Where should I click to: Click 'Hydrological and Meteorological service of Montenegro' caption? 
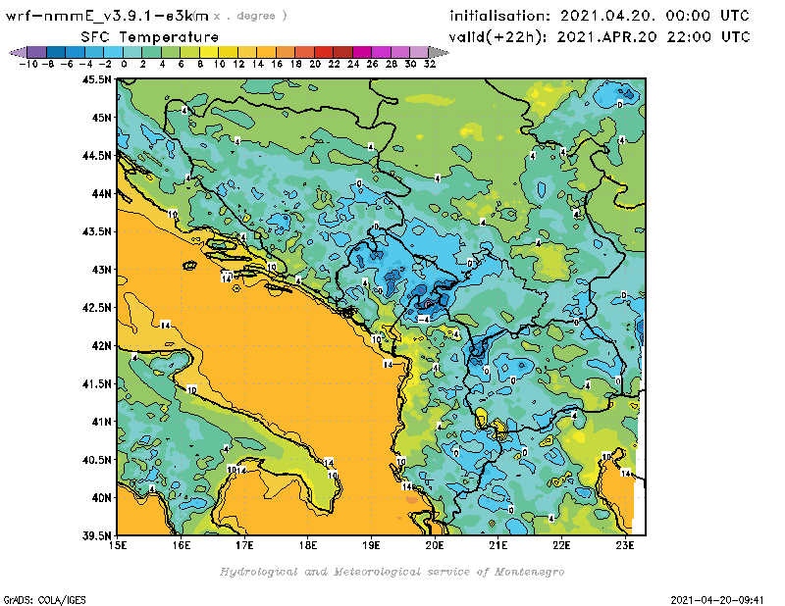click(x=392, y=572)
